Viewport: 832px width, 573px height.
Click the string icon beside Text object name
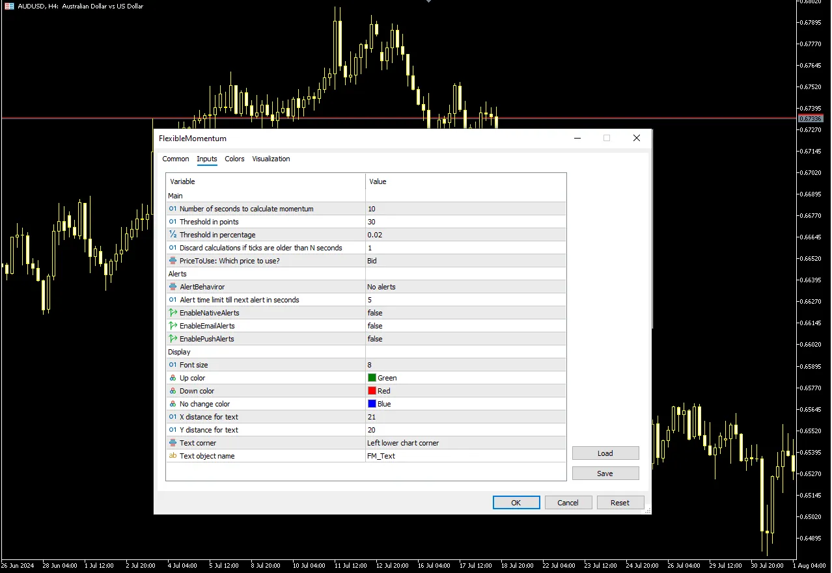click(173, 456)
